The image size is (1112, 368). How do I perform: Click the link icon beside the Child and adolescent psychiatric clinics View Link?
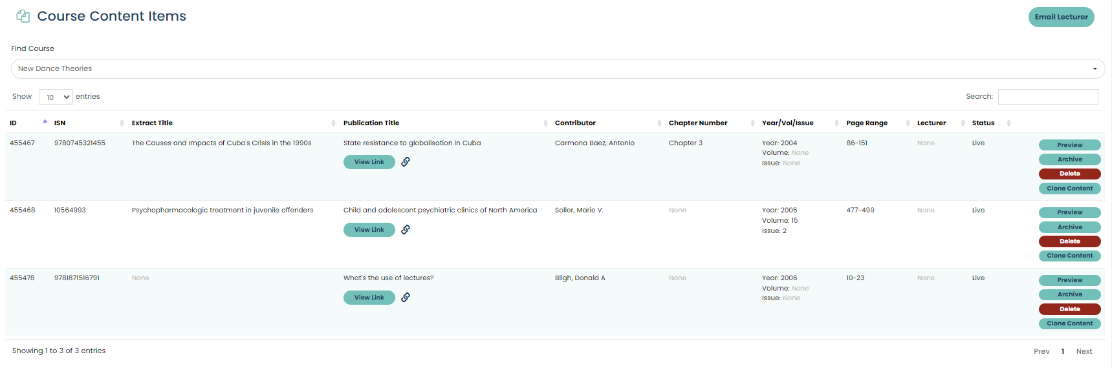click(x=406, y=230)
